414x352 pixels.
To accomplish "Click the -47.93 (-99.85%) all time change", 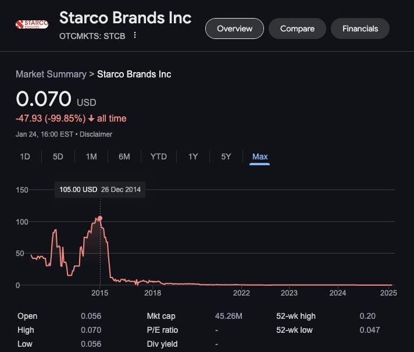I will 71,118.
